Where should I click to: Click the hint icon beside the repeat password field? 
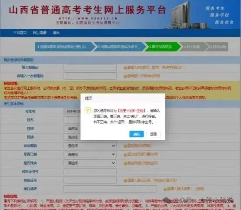[x=125, y=76]
